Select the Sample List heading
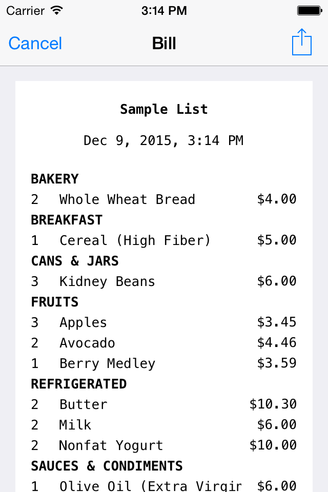This screenshot has height=492, width=328. (x=164, y=109)
